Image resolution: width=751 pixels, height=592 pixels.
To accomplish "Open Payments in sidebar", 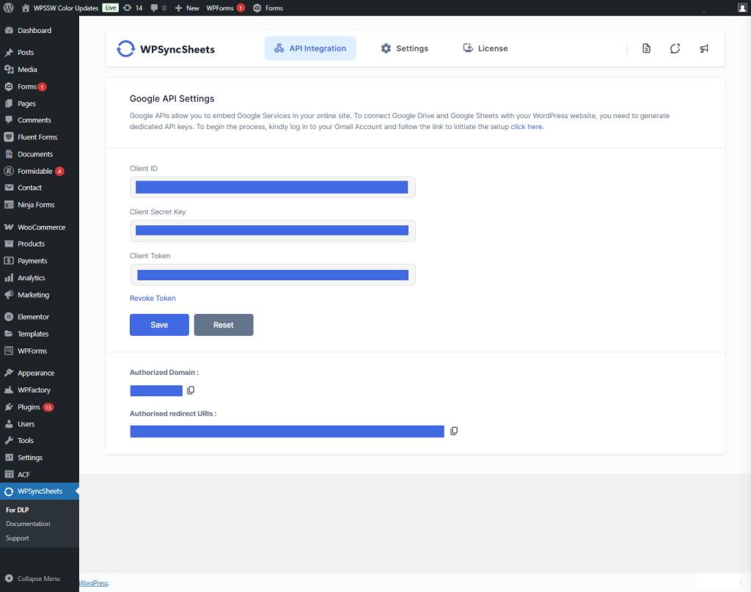I will click(x=40, y=261).
